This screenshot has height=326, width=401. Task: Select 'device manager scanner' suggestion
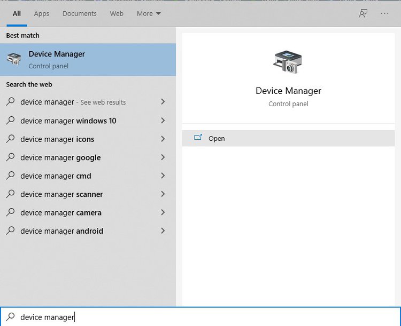(88, 194)
